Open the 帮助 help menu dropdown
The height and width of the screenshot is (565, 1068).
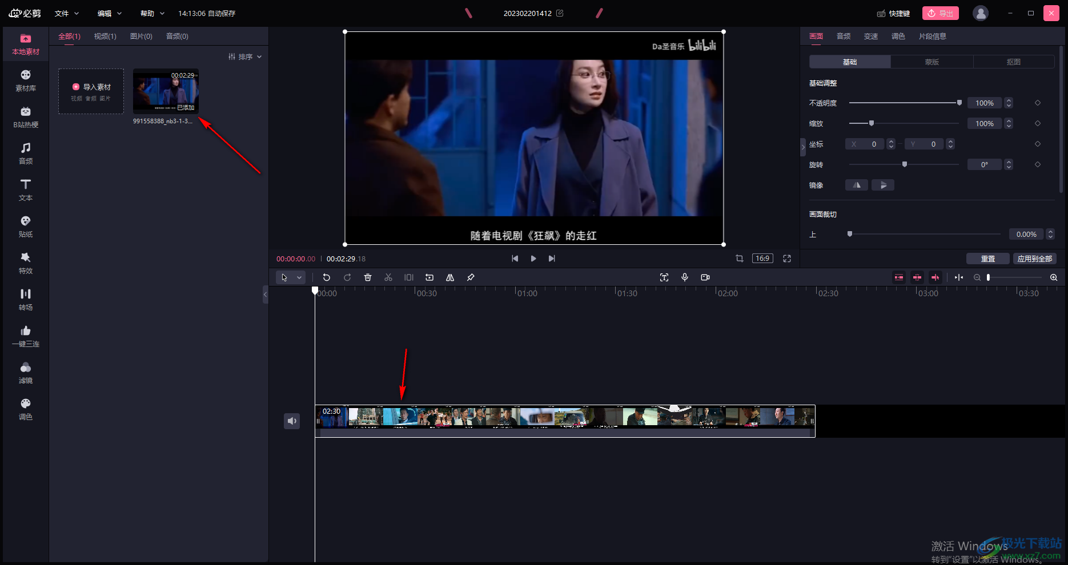pyautogui.click(x=152, y=13)
